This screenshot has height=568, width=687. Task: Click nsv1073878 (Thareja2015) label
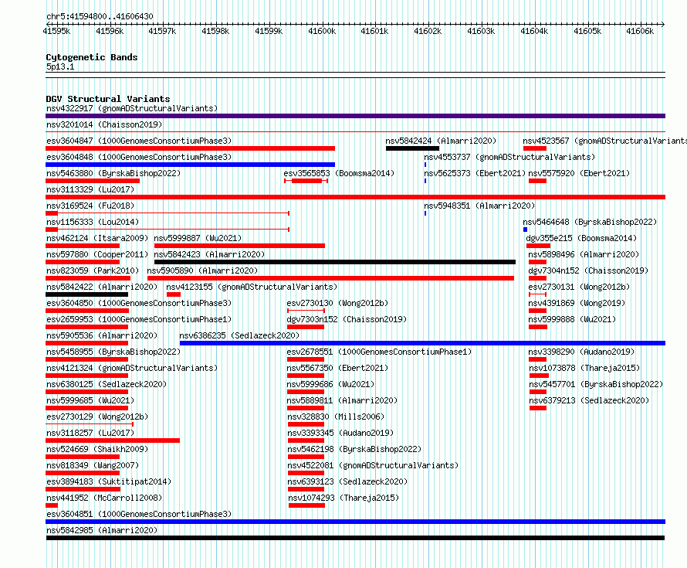point(584,368)
